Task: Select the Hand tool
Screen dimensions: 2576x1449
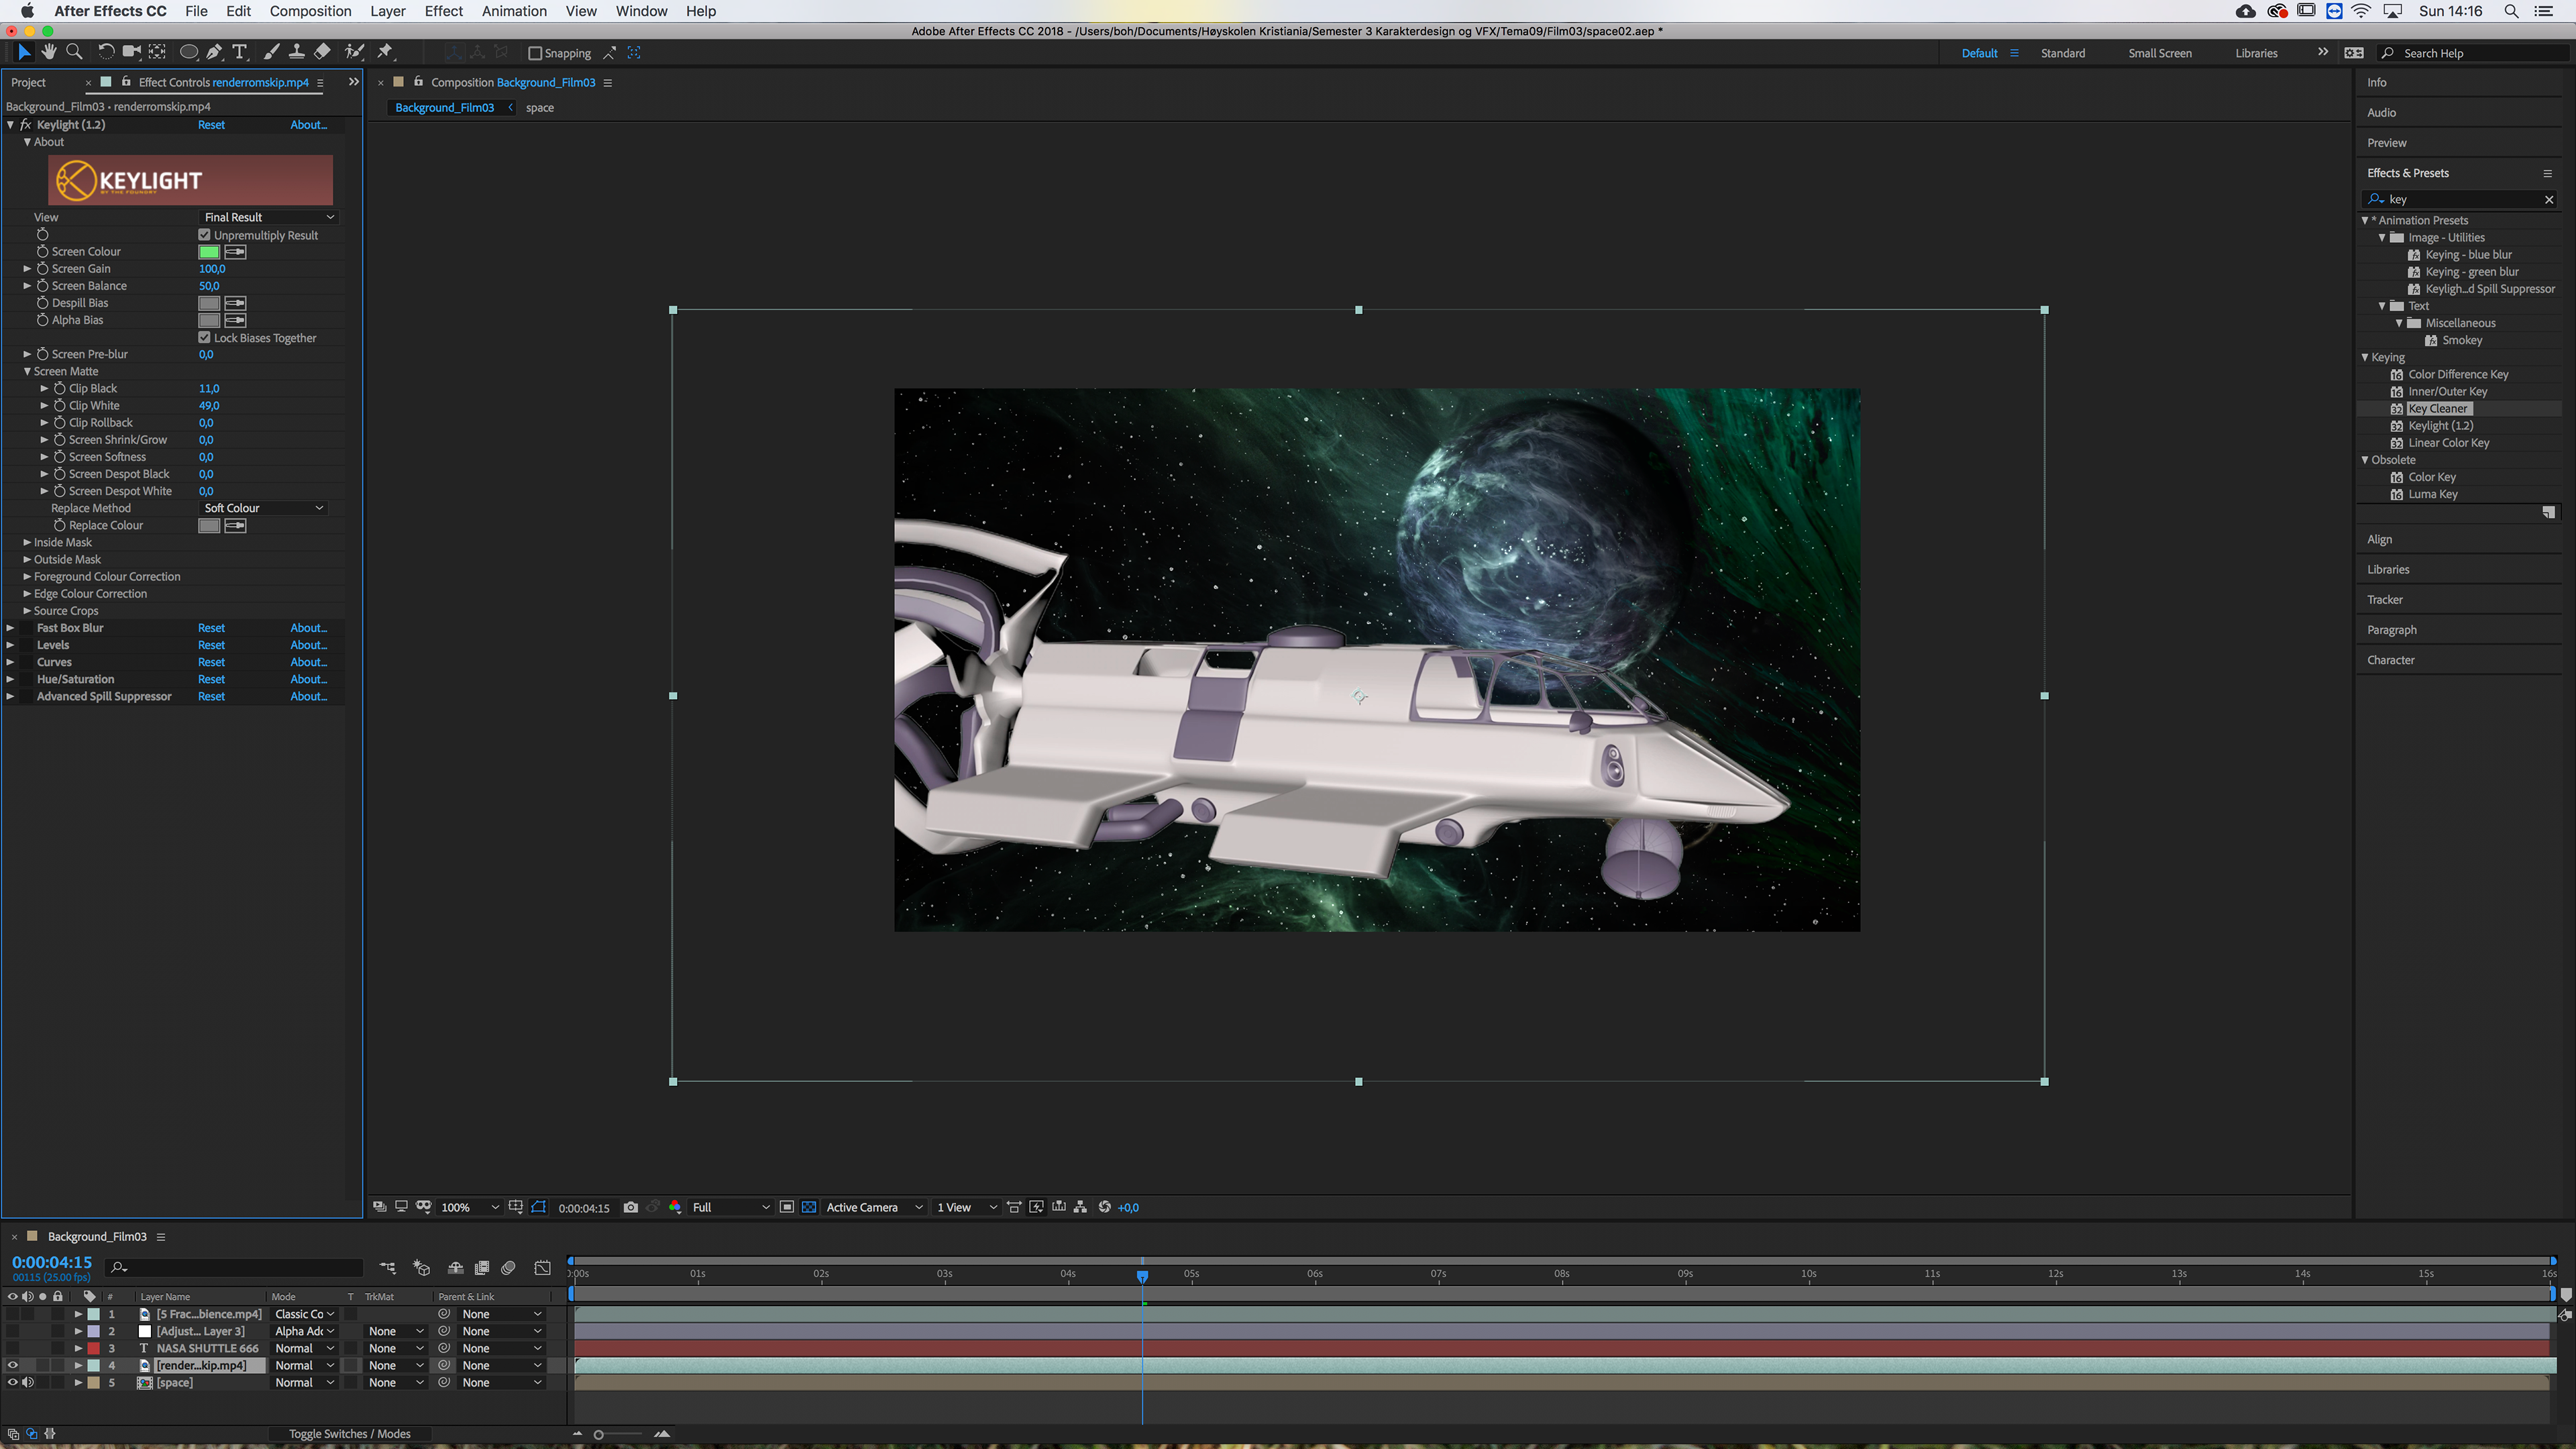Action: [x=48, y=52]
